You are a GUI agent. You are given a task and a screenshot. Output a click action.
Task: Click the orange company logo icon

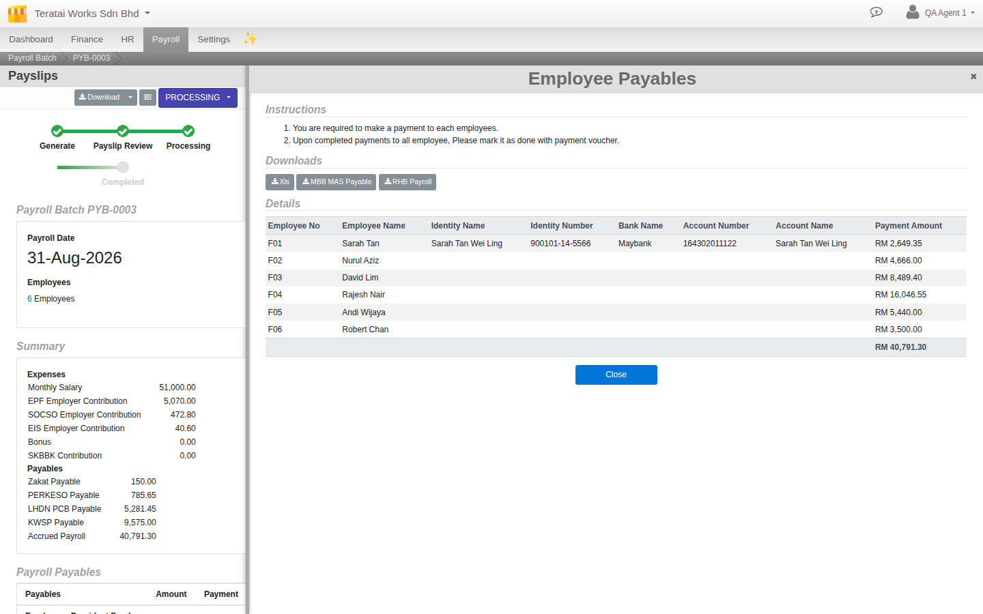coord(17,14)
